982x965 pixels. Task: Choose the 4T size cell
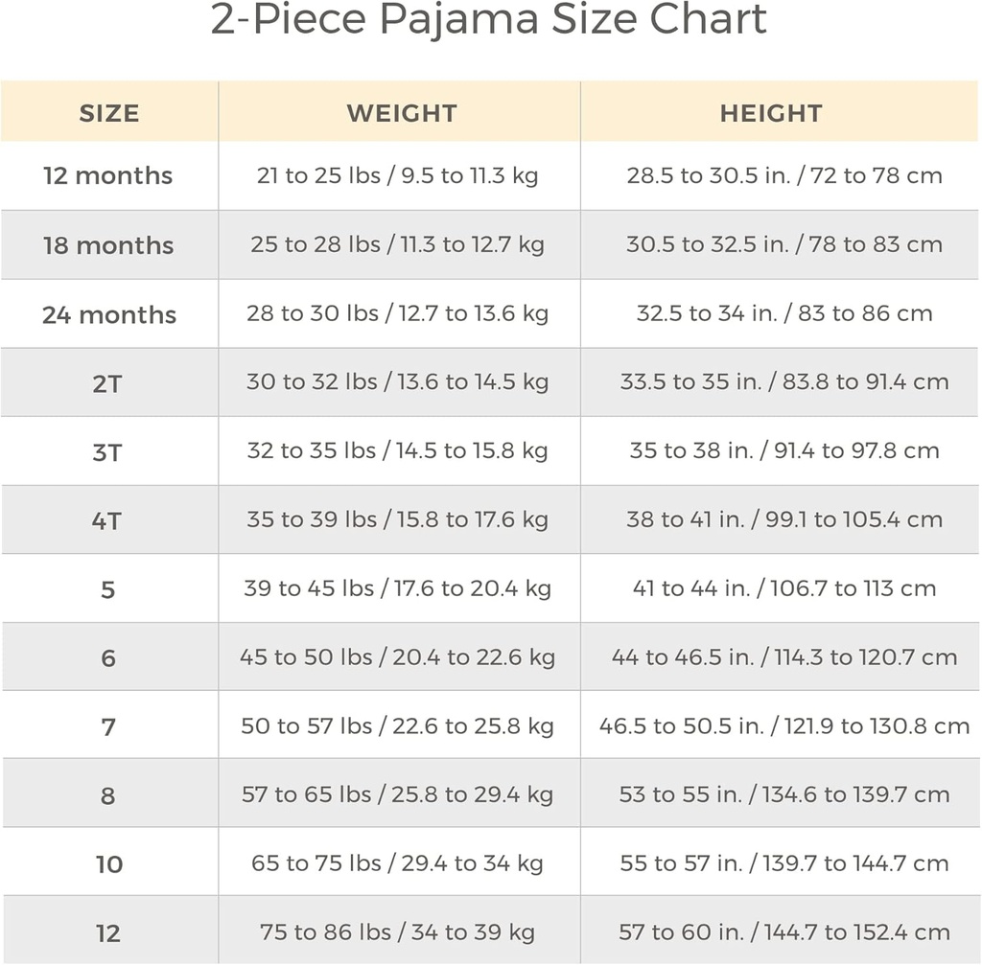(107, 521)
